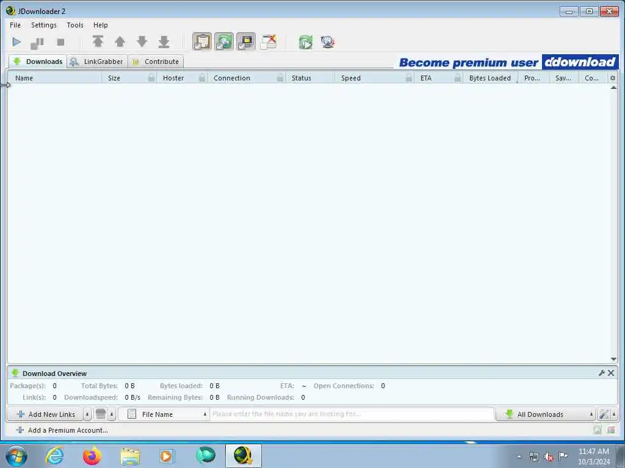The image size is (625, 468).
Task: Close the Download Overview panel
Action: click(610, 373)
